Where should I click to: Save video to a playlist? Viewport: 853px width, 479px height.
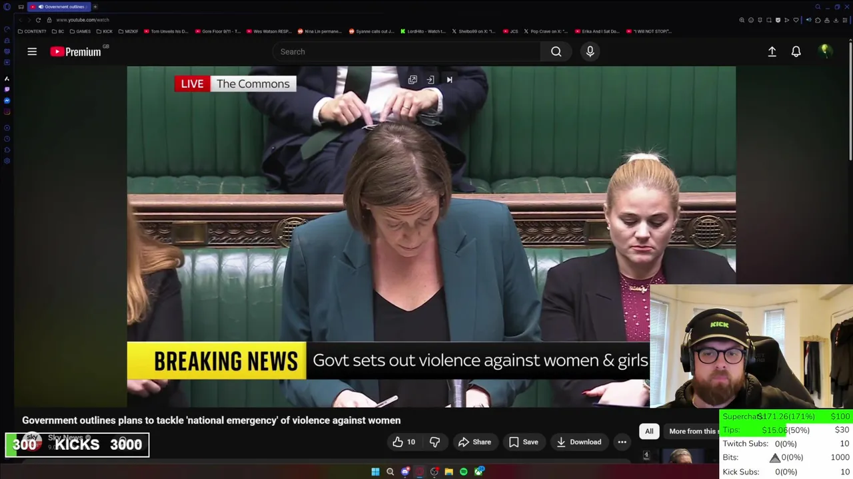click(x=523, y=442)
